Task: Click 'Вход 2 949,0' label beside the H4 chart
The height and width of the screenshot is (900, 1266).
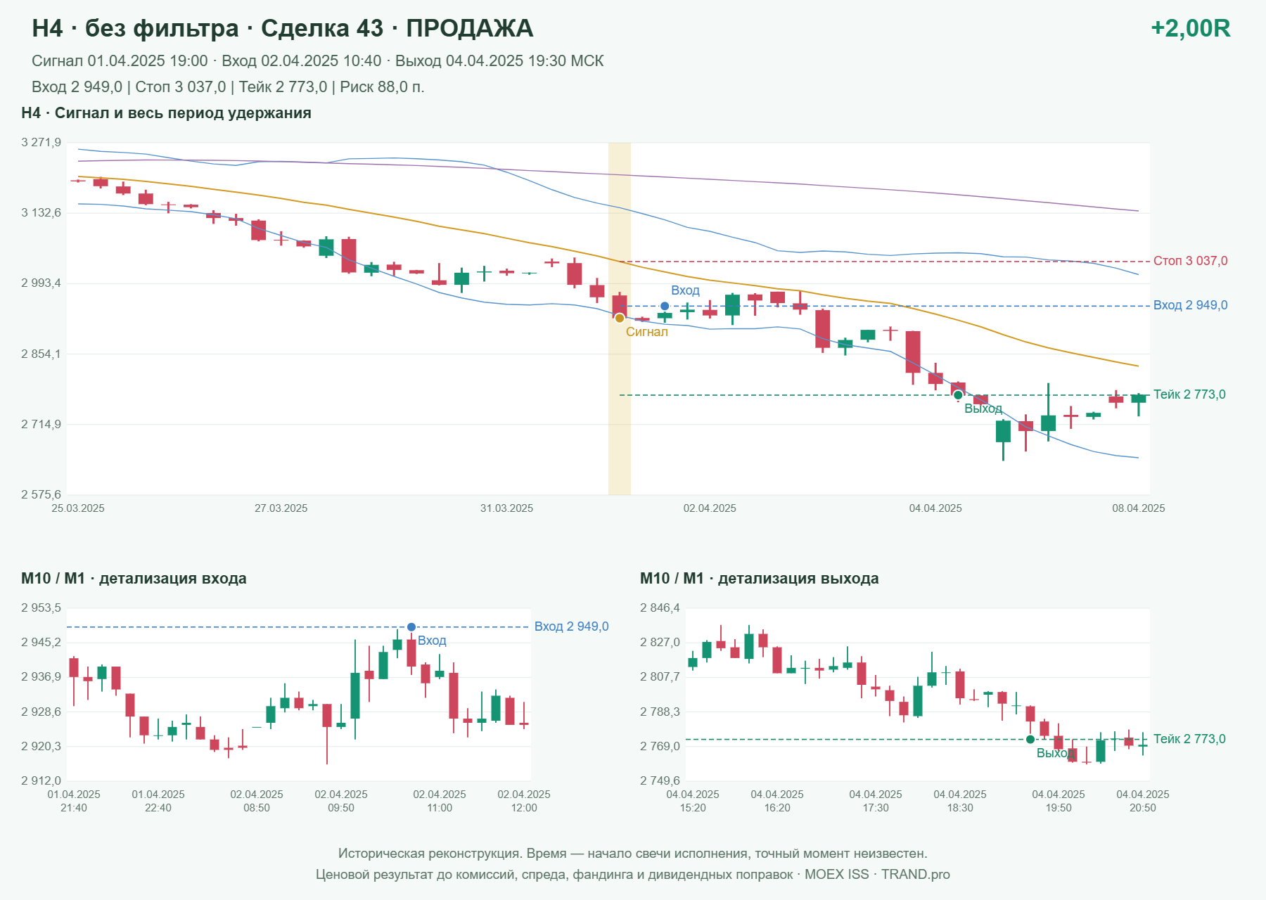Action: pyautogui.click(x=1191, y=305)
